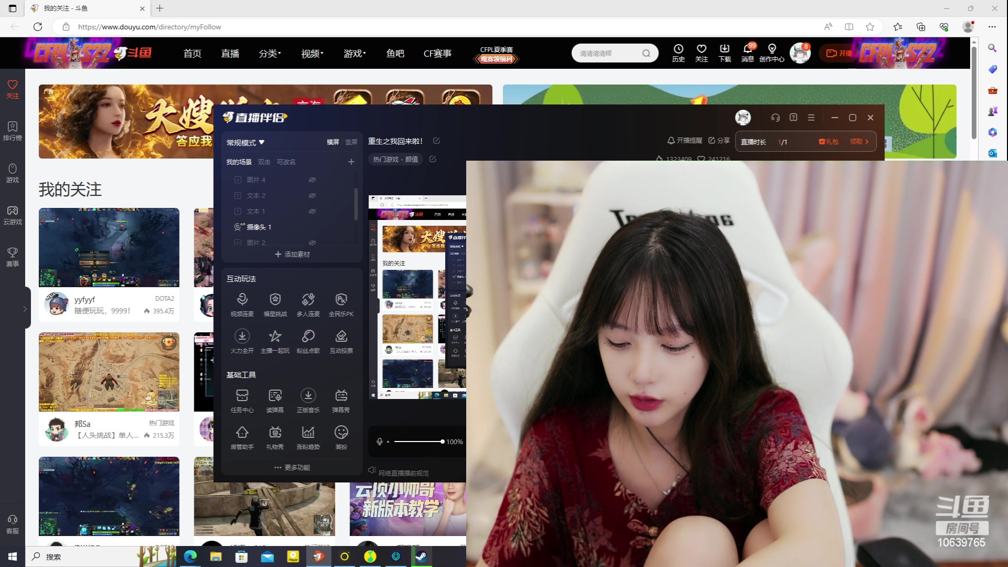Click the scene source list scrollbar
The image size is (1008, 567).
(356, 204)
